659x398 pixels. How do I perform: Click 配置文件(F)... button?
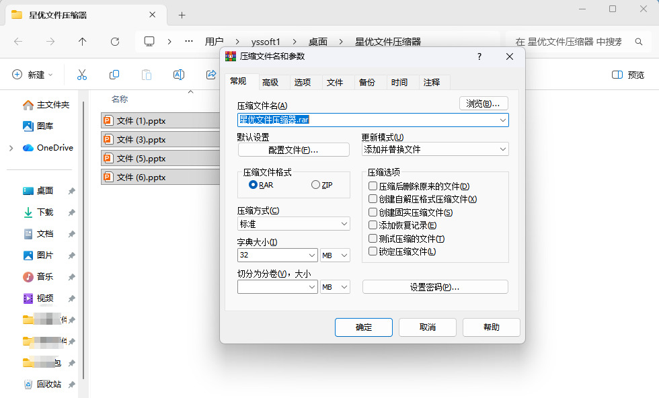point(293,150)
